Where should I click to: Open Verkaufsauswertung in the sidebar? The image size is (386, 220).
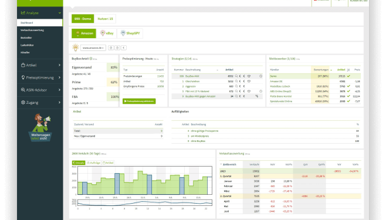(x=32, y=30)
